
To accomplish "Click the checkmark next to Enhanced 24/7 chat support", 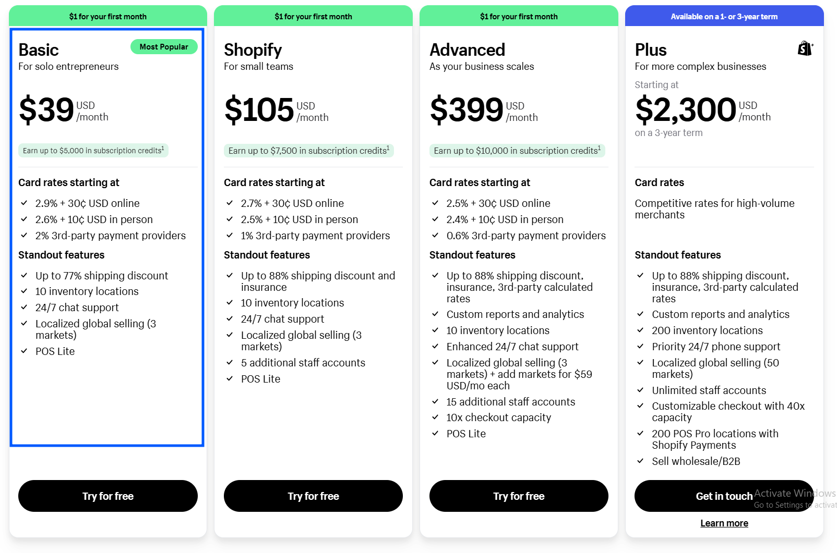I will 435,347.
